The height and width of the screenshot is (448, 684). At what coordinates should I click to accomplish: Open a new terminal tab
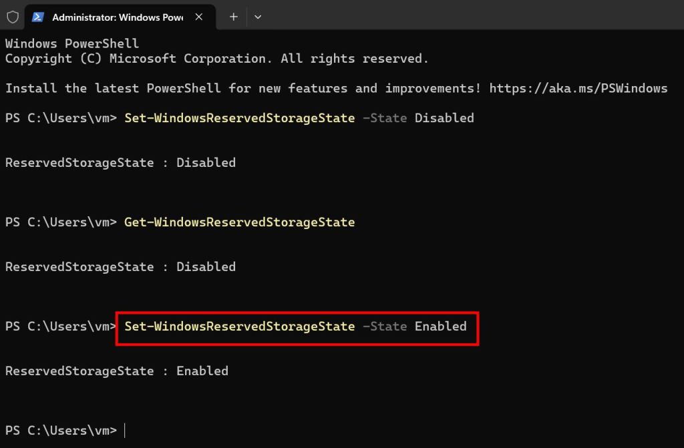234,17
